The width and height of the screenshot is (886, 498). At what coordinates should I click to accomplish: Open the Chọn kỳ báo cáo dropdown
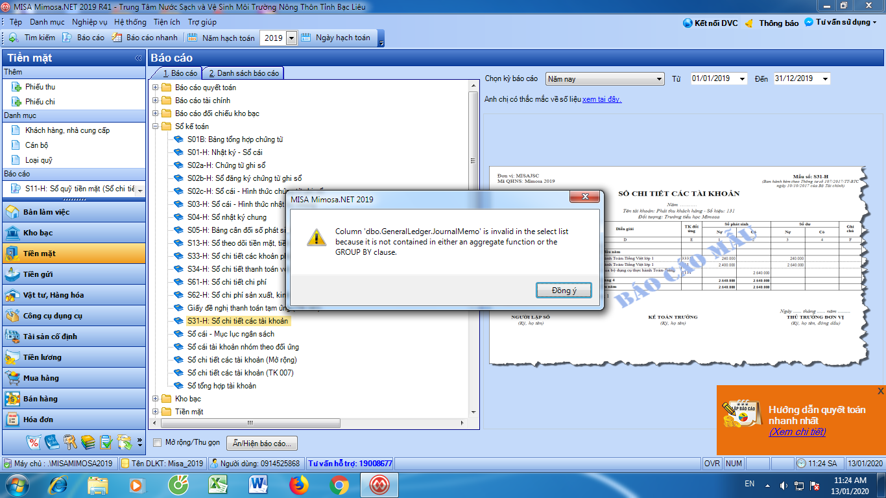pyautogui.click(x=659, y=79)
